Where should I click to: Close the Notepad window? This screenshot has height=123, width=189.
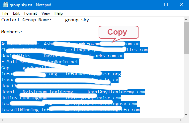[181, 5]
